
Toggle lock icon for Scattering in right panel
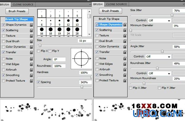coord(125,30)
